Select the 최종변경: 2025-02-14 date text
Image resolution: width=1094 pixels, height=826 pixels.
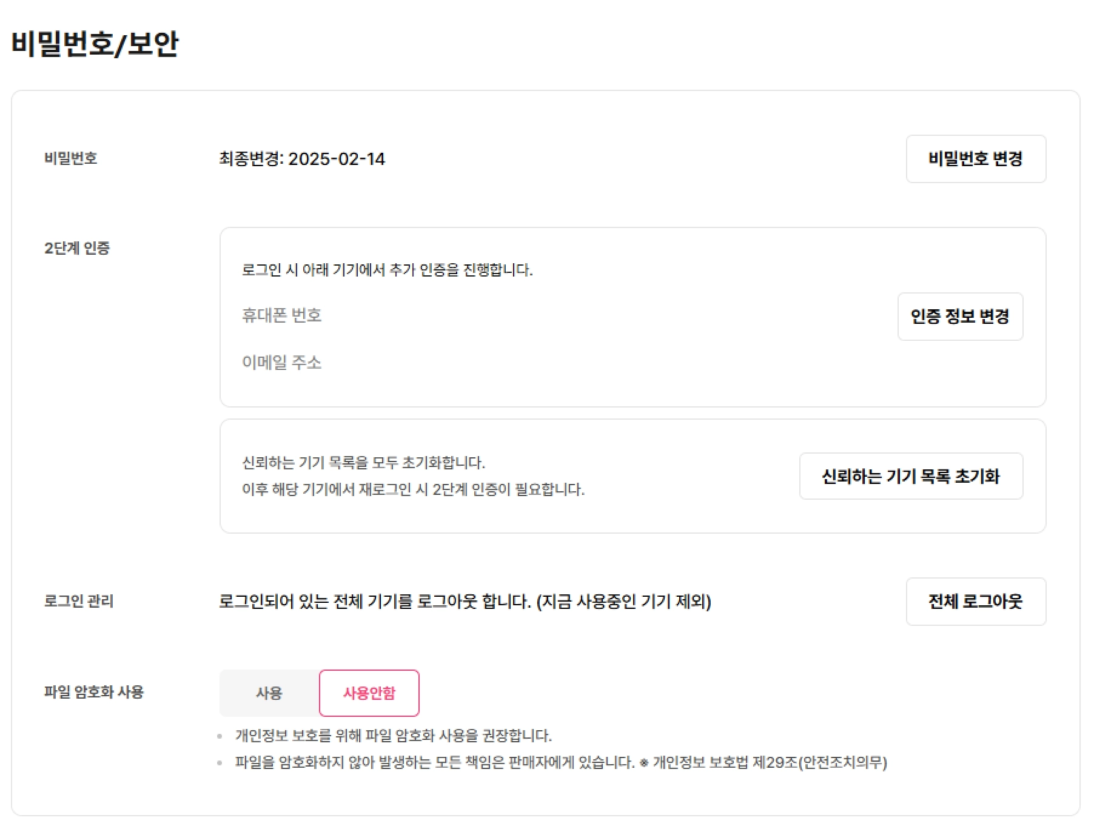pyautogui.click(x=302, y=159)
